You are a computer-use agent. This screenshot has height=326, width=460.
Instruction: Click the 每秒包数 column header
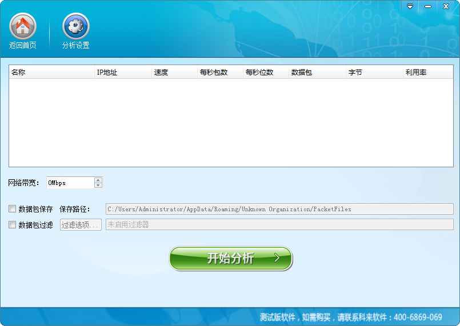point(220,72)
